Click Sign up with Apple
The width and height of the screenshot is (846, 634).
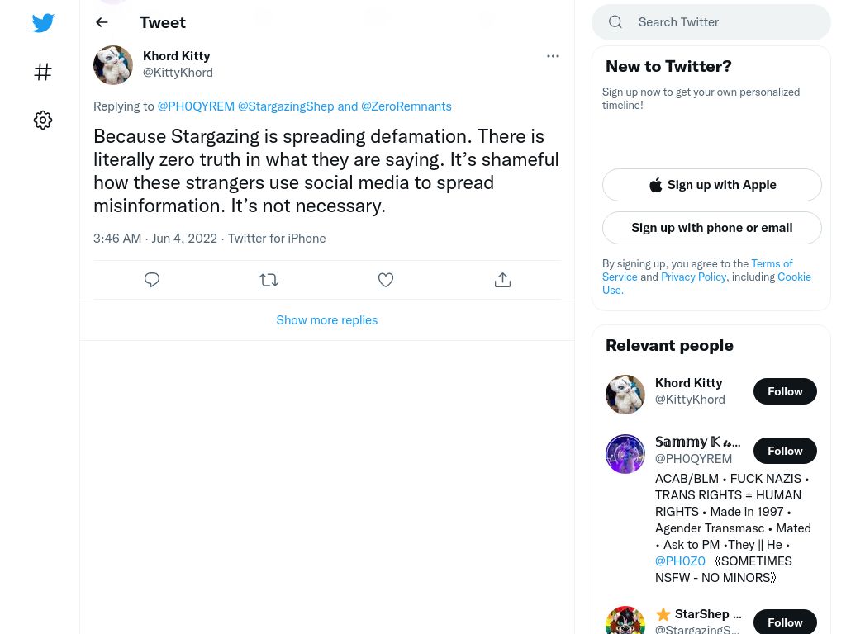pyautogui.click(x=711, y=185)
